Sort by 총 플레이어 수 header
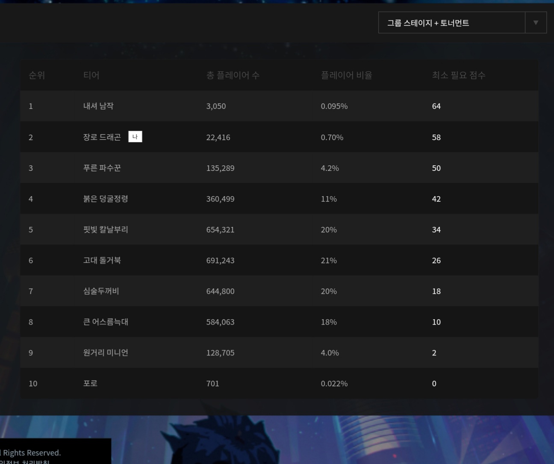This screenshot has height=464, width=554. (233, 75)
